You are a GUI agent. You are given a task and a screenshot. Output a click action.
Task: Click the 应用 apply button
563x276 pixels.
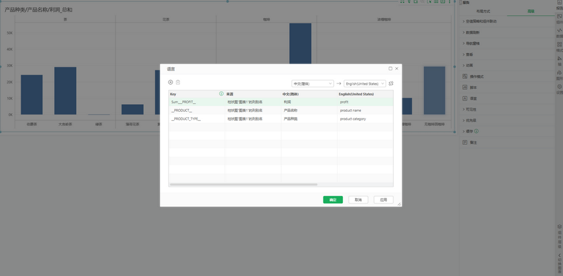383,200
